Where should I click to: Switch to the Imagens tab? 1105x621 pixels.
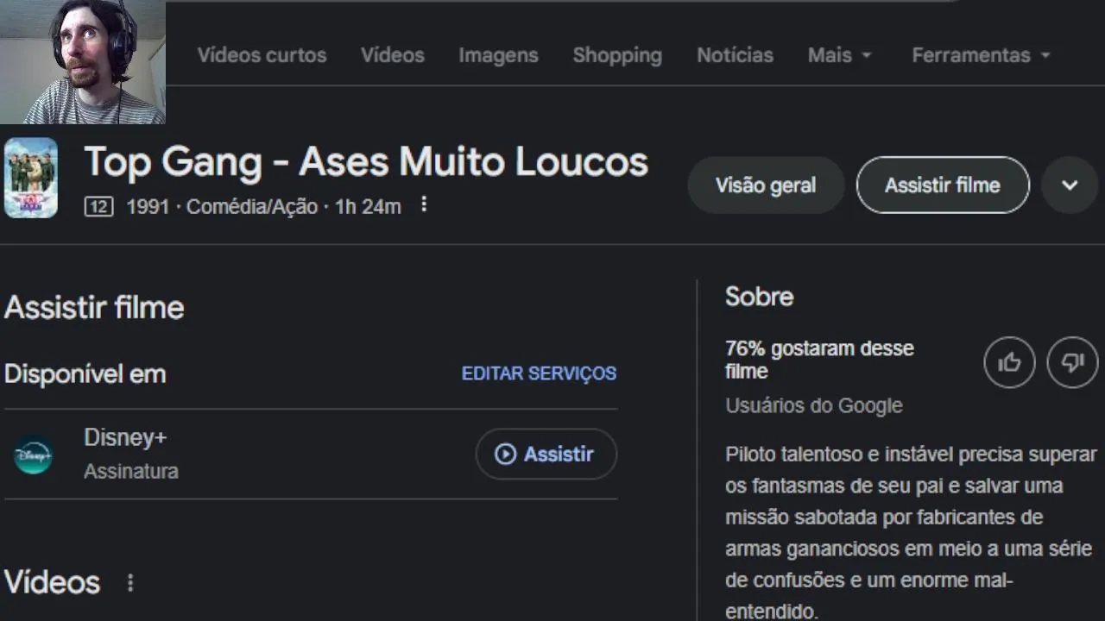pyautogui.click(x=498, y=55)
